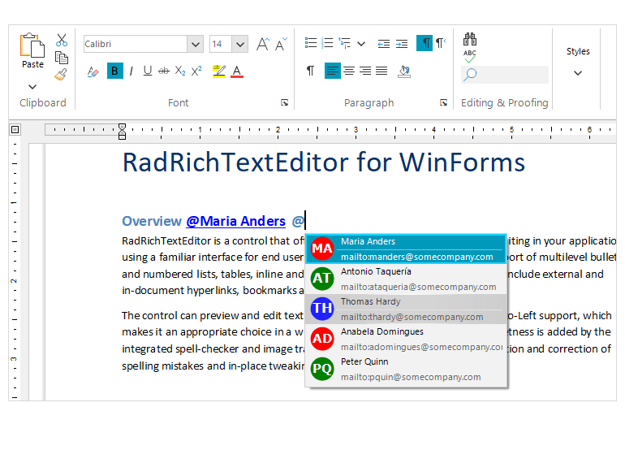Screen dimensions: 625x450
Task: Decrease font size with shrink icon
Action: (281, 44)
